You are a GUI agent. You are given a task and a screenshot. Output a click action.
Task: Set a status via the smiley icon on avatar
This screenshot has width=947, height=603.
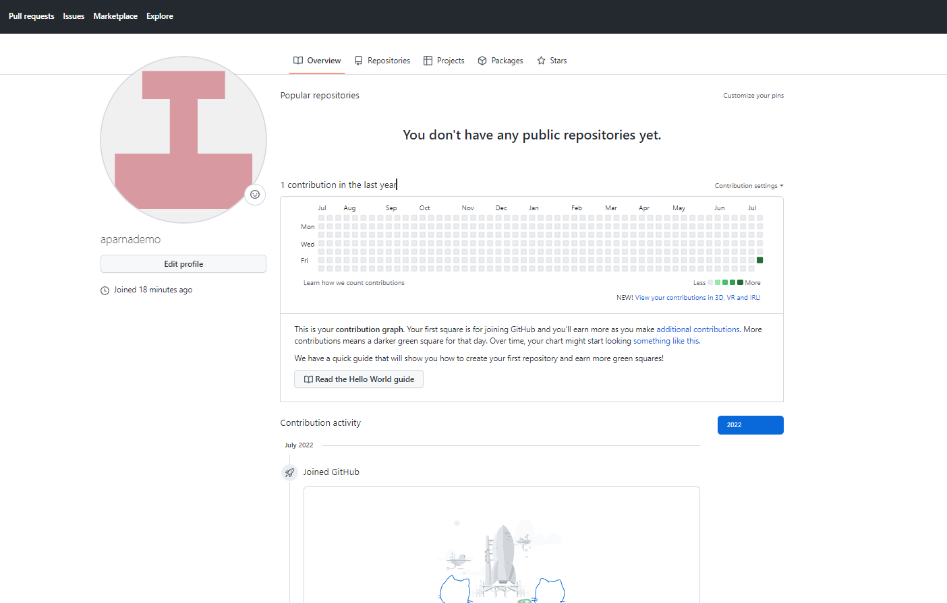pyautogui.click(x=254, y=195)
